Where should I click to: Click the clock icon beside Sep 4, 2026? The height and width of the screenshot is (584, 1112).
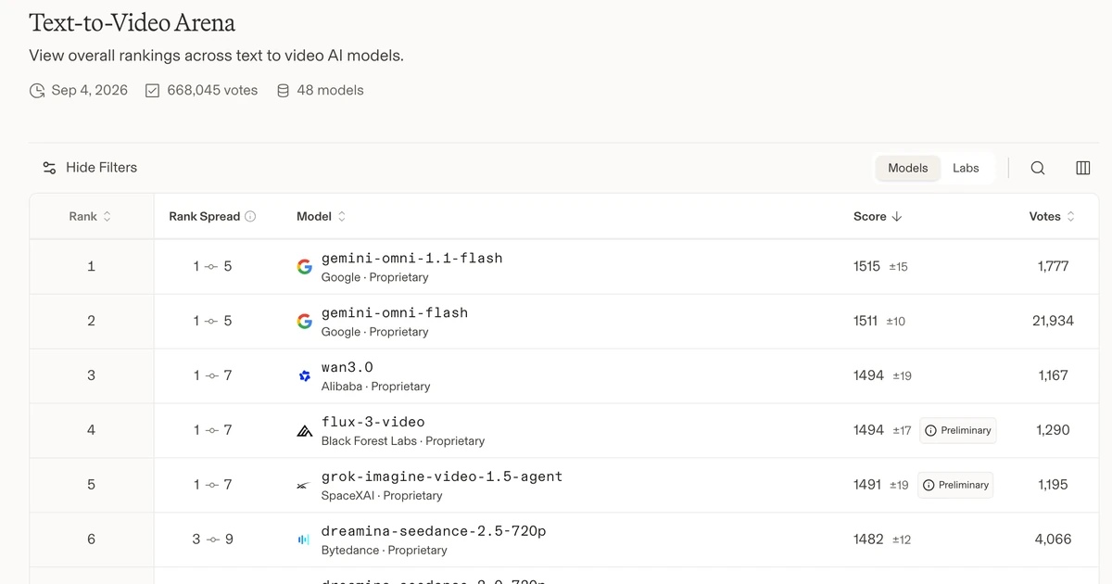pyautogui.click(x=37, y=91)
